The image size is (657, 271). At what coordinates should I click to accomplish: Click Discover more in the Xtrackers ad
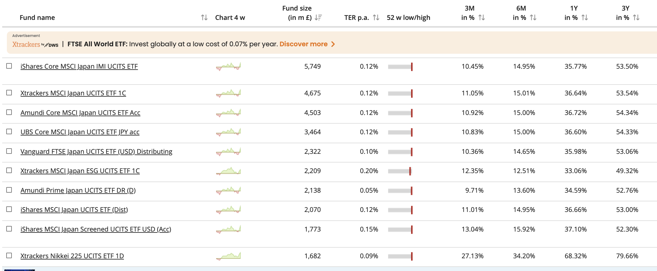(304, 44)
